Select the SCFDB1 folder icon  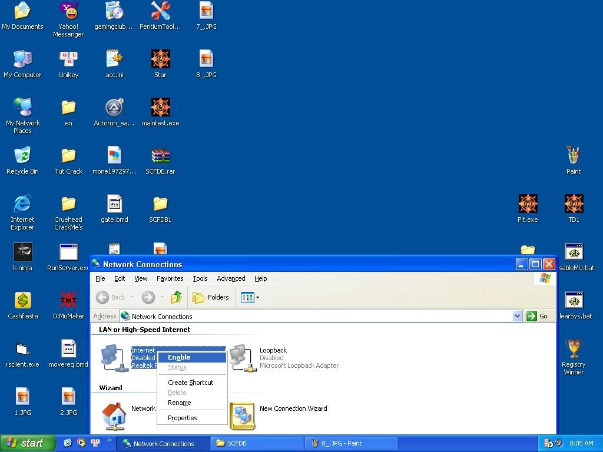pyautogui.click(x=160, y=209)
